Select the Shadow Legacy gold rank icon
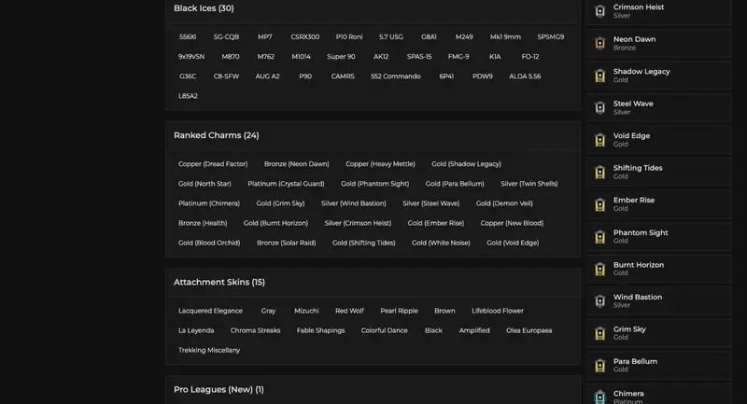Image resolution: width=747 pixels, height=404 pixels. click(600, 76)
